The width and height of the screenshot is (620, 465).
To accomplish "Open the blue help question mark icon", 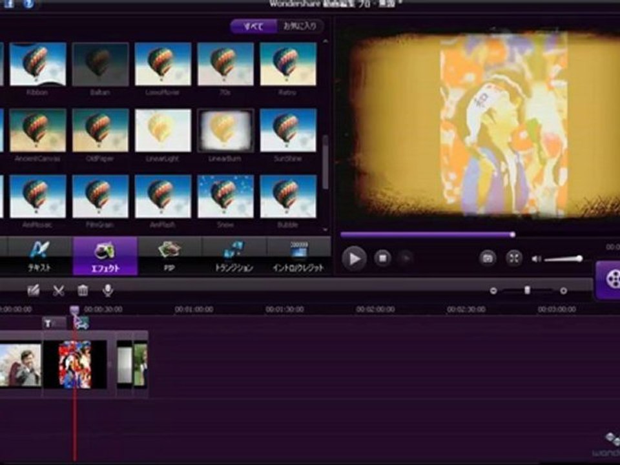I will point(28,4).
